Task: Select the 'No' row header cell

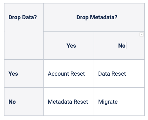Action: pos(24,102)
